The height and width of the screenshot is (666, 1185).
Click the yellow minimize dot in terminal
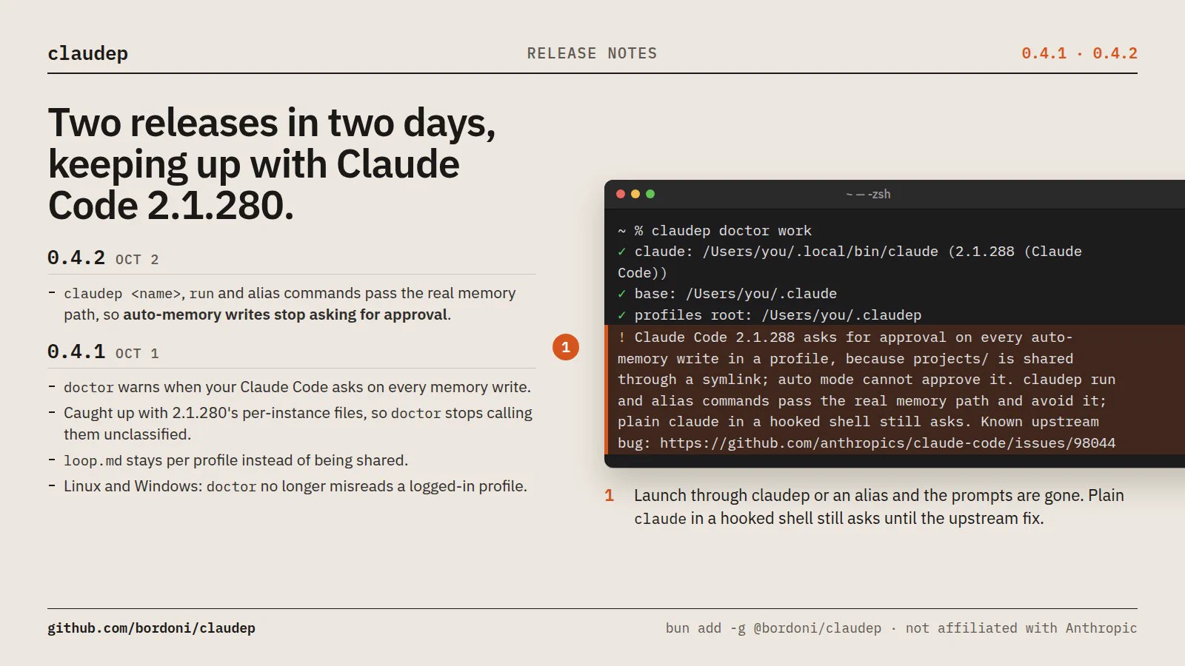click(x=635, y=194)
